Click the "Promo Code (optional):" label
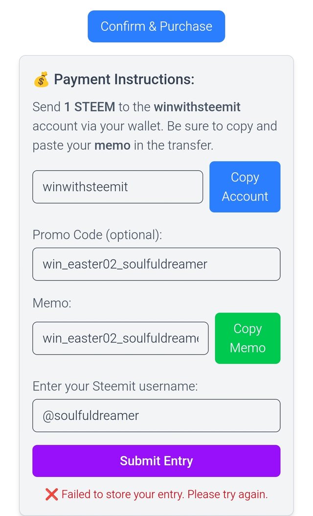313x516 pixels. click(97, 235)
